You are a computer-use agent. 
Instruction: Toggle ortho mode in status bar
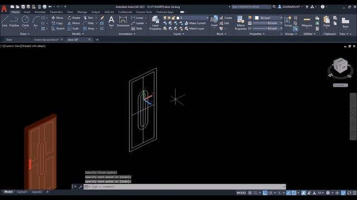[265, 193]
